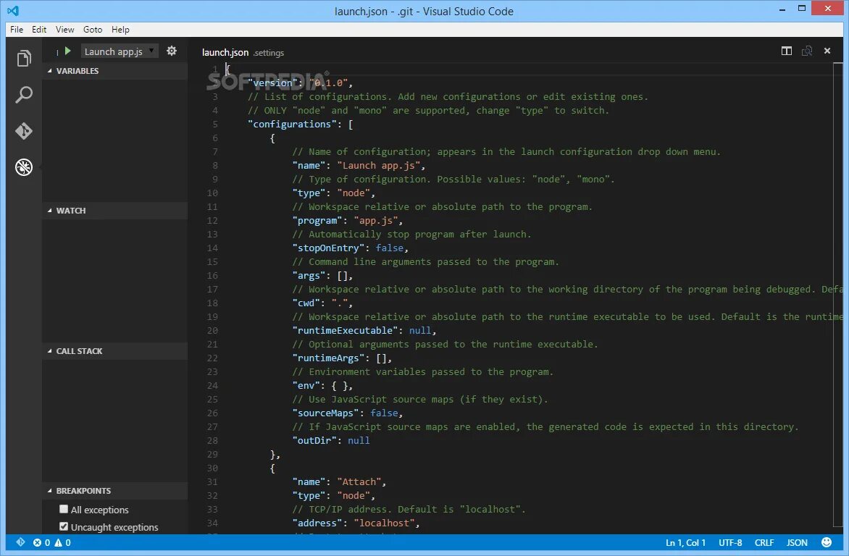Minimize the Visual Studio Code window
The height and width of the screenshot is (556, 849).
(782, 9)
